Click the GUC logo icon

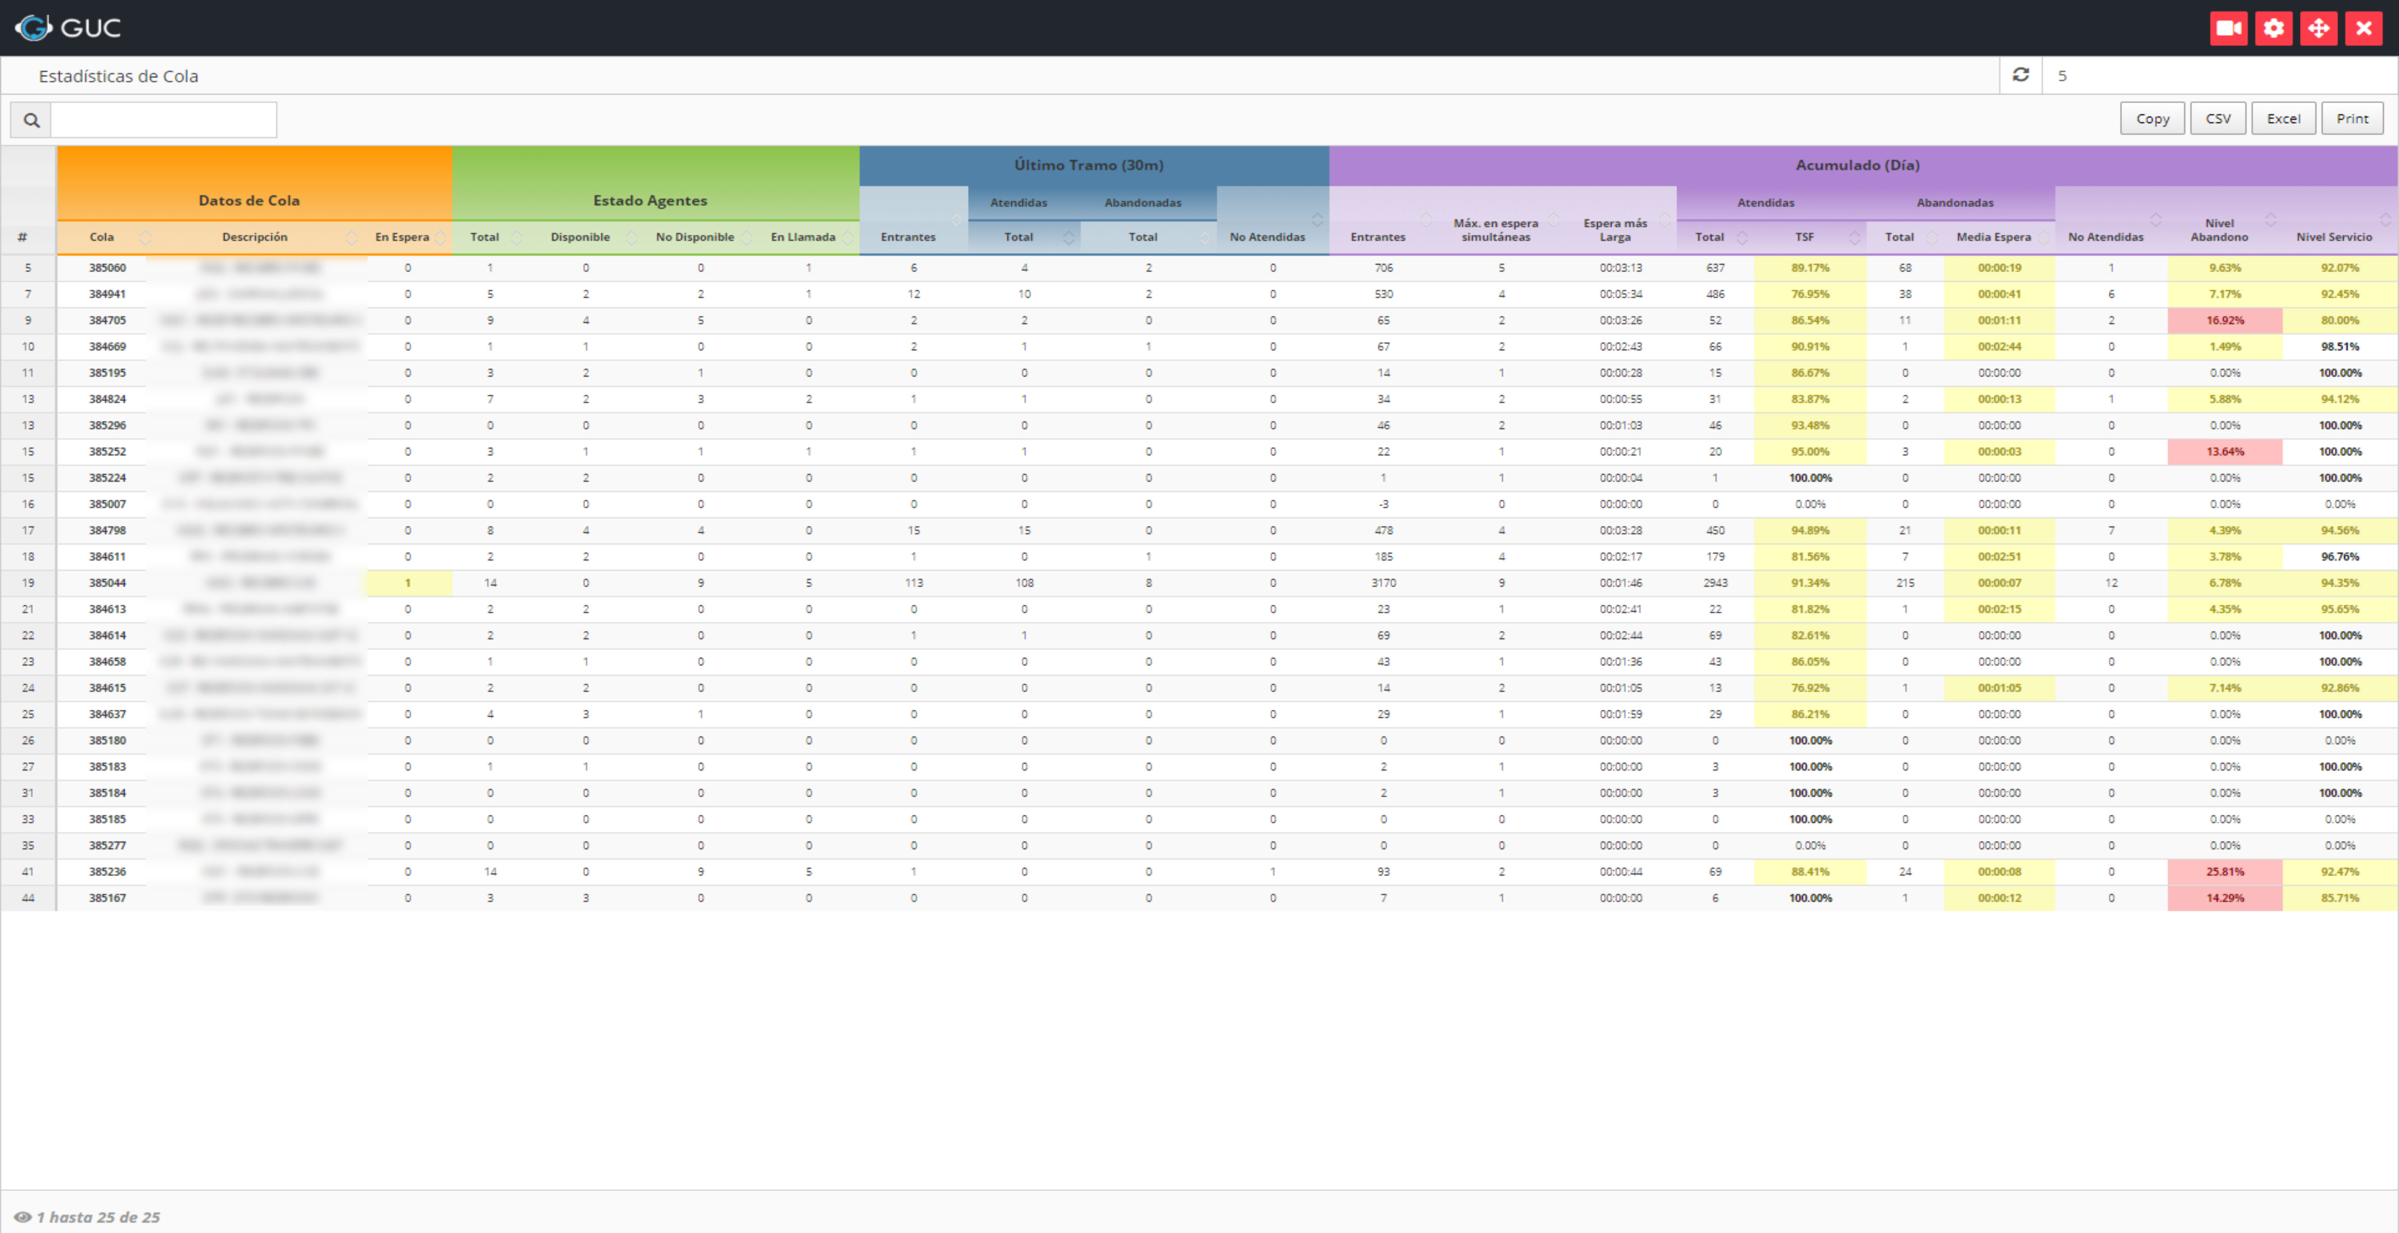click(33, 28)
